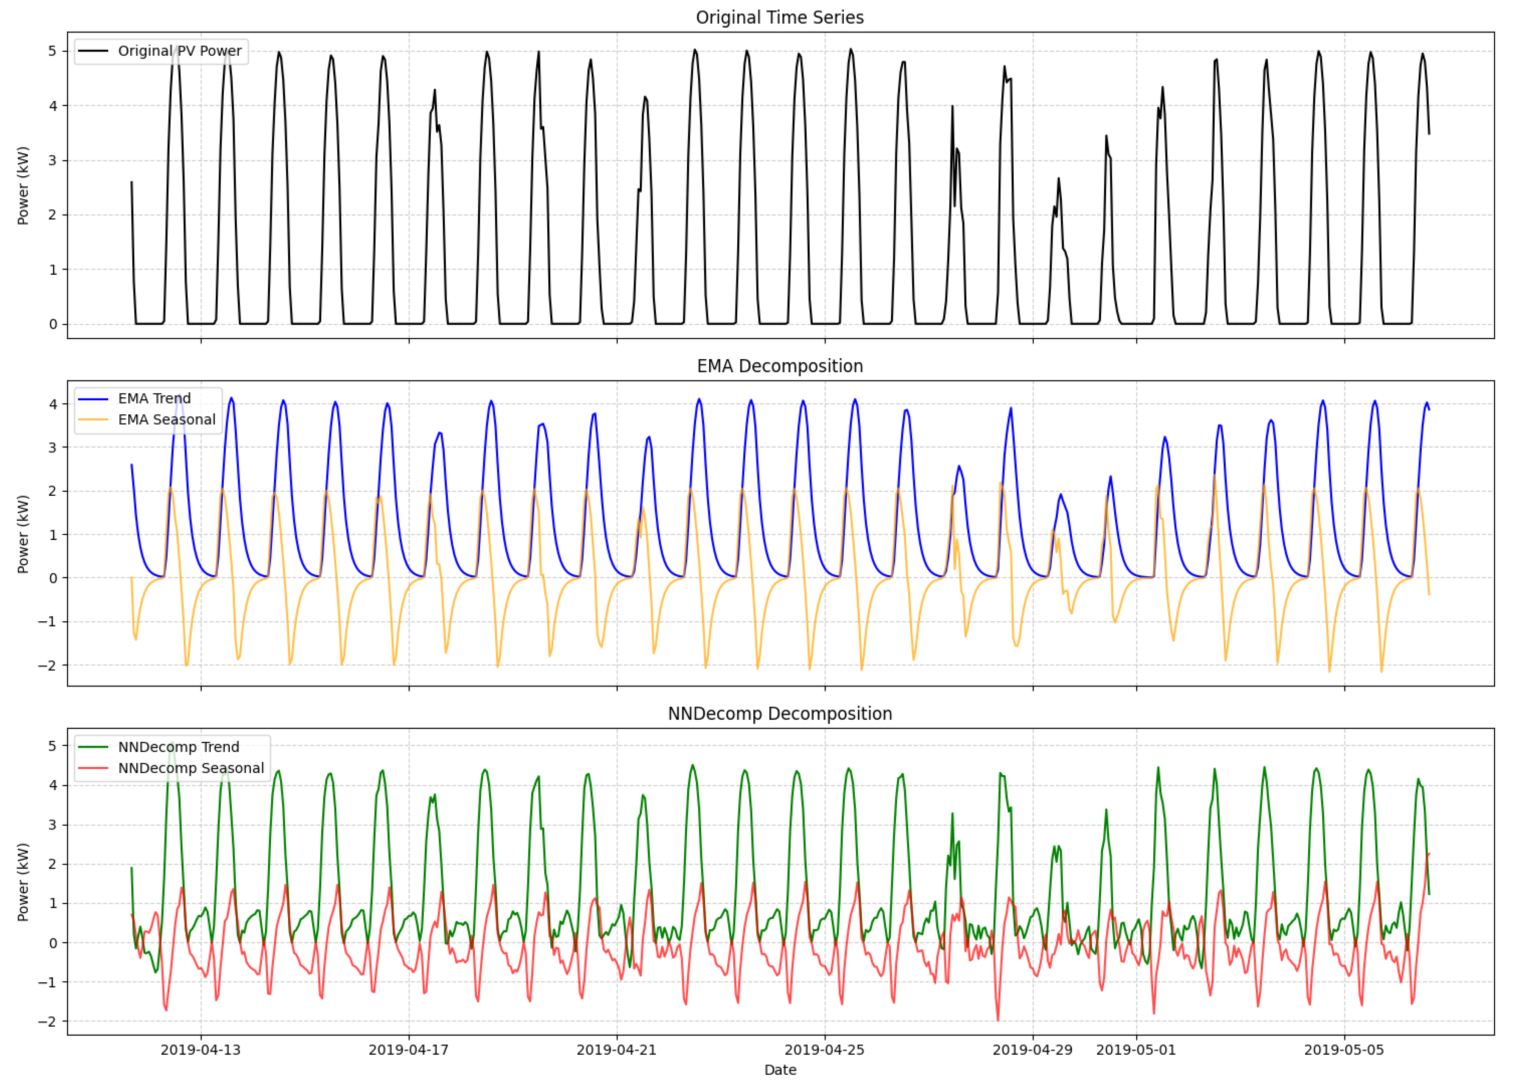Viewport: 1514px width, 1083px height.
Task: Select the 'EMA Decomposition' subplot title
Action: click(780, 366)
